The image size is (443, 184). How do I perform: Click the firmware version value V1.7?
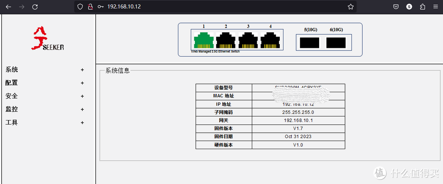click(x=298, y=128)
